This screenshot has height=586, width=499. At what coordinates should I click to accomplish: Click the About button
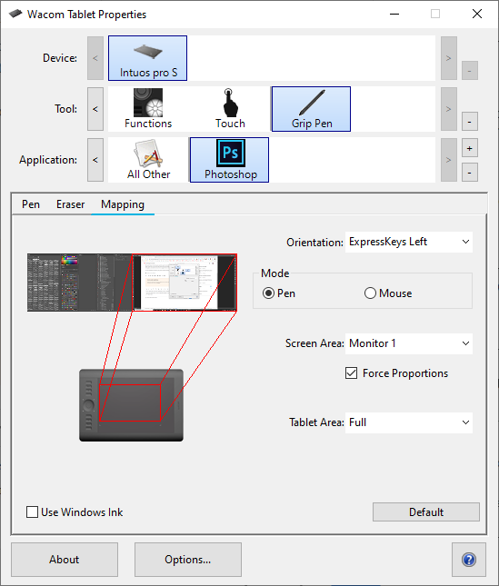pos(65,560)
